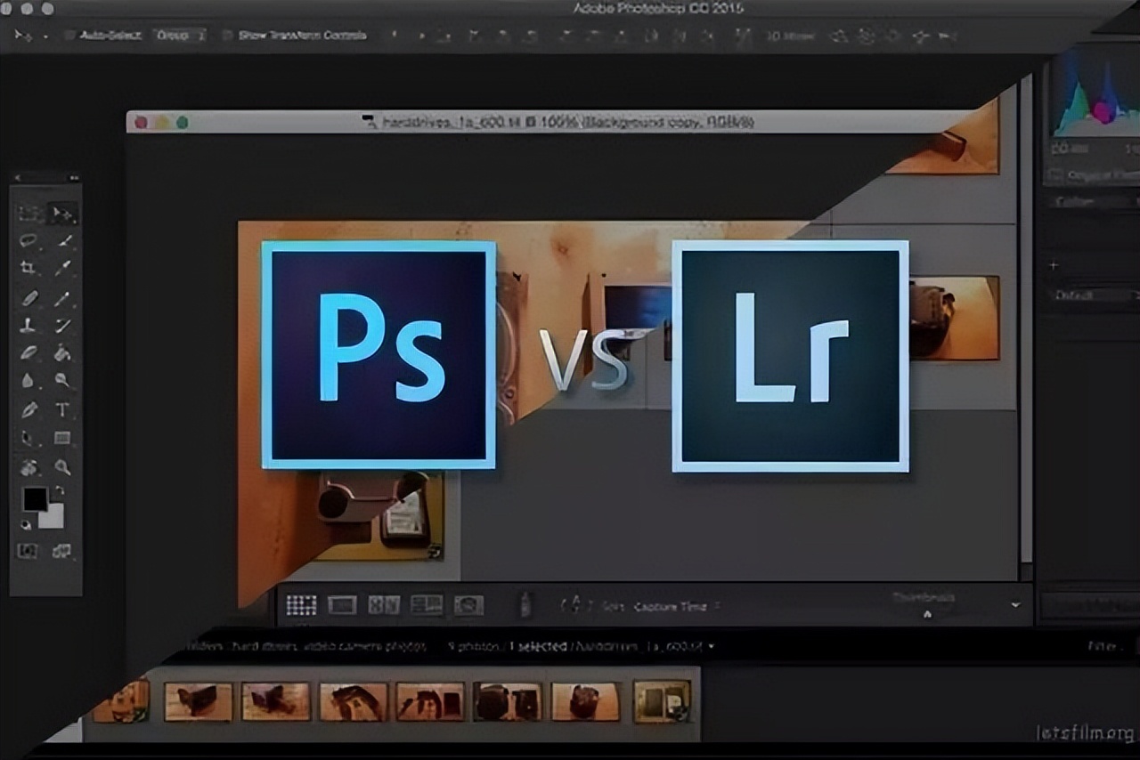This screenshot has width=1140, height=760.
Task: Select the Move tool in the toolbox
Action: [62, 214]
